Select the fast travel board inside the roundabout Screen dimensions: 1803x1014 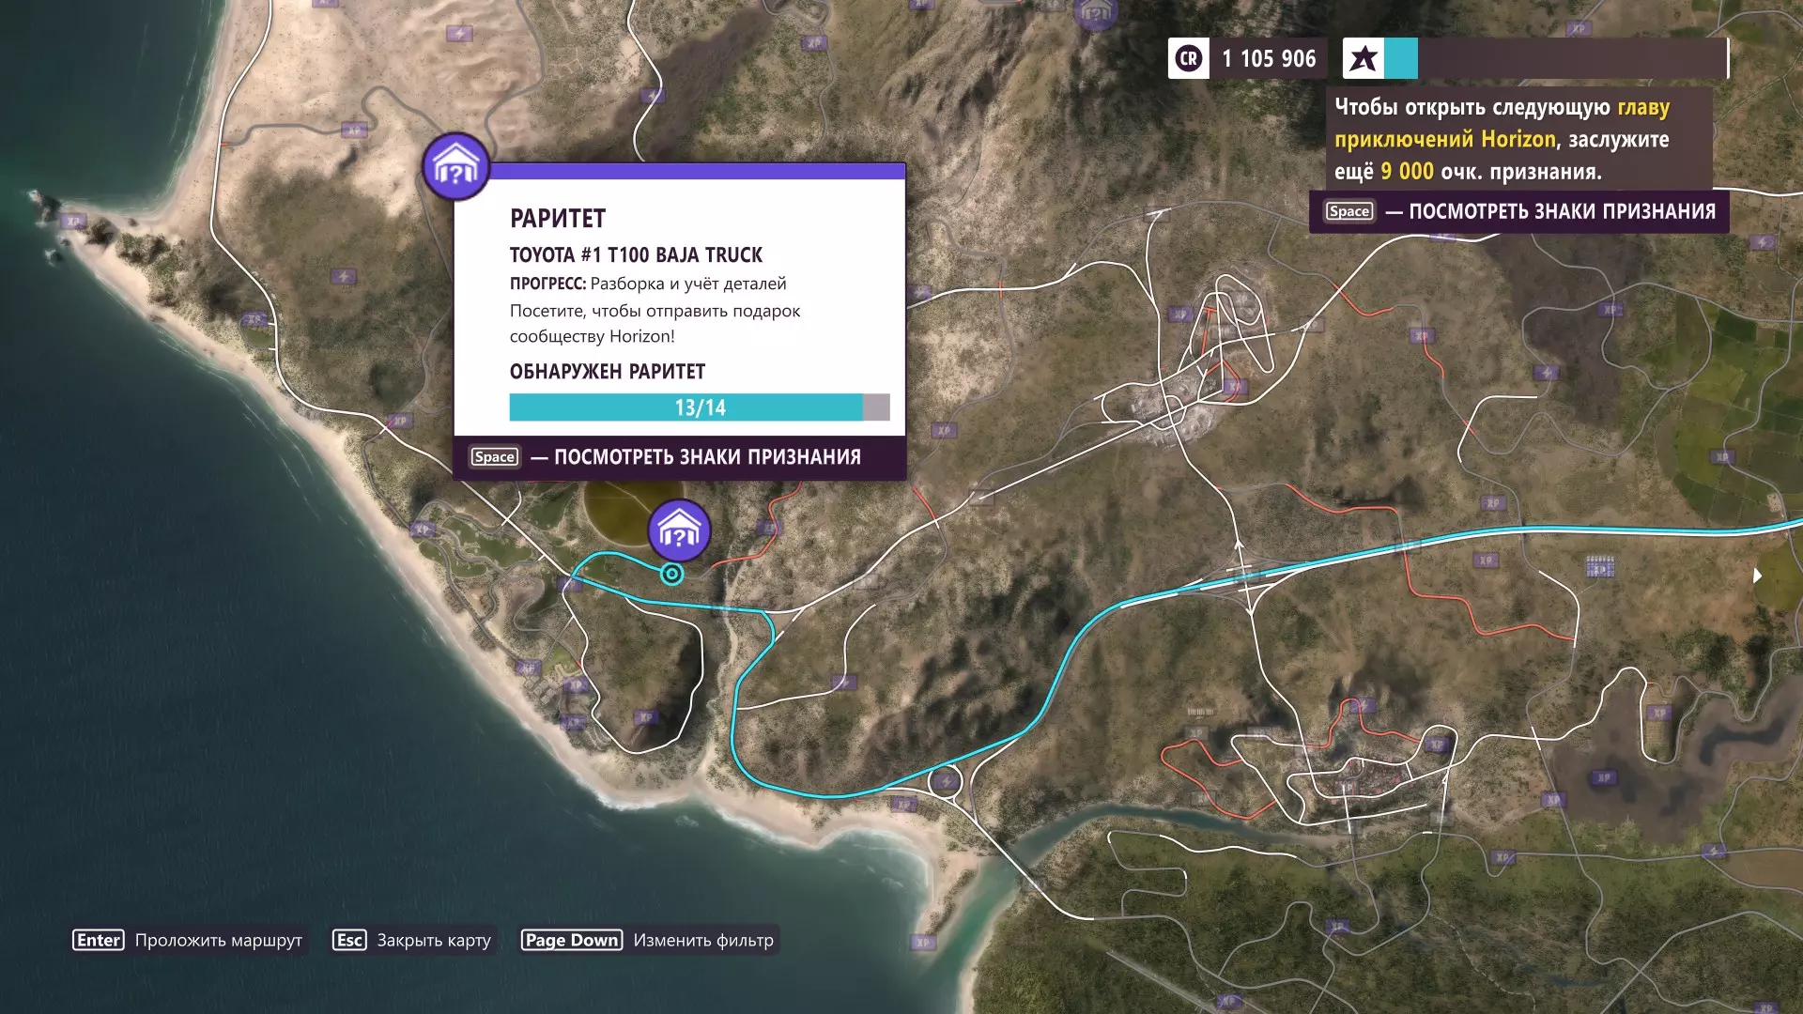[946, 781]
